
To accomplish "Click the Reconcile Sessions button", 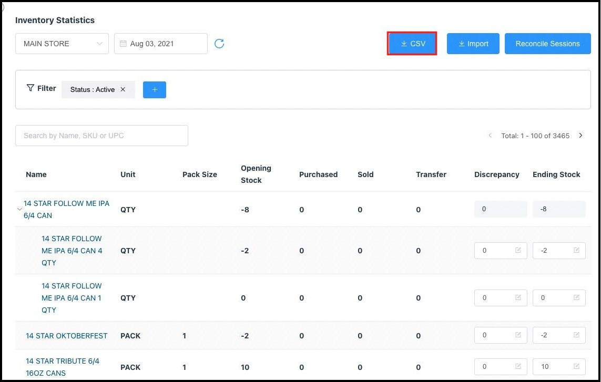I will tap(547, 44).
